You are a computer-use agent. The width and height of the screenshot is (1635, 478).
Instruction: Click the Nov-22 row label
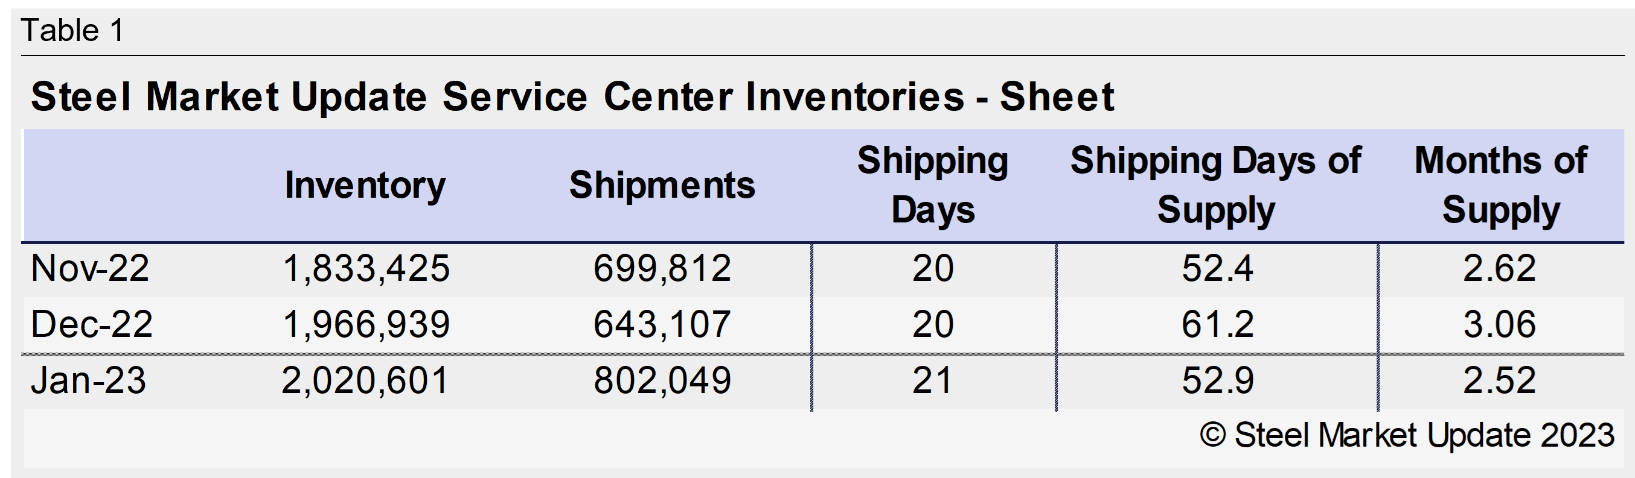pyautogui.click(x=89, y=268)
